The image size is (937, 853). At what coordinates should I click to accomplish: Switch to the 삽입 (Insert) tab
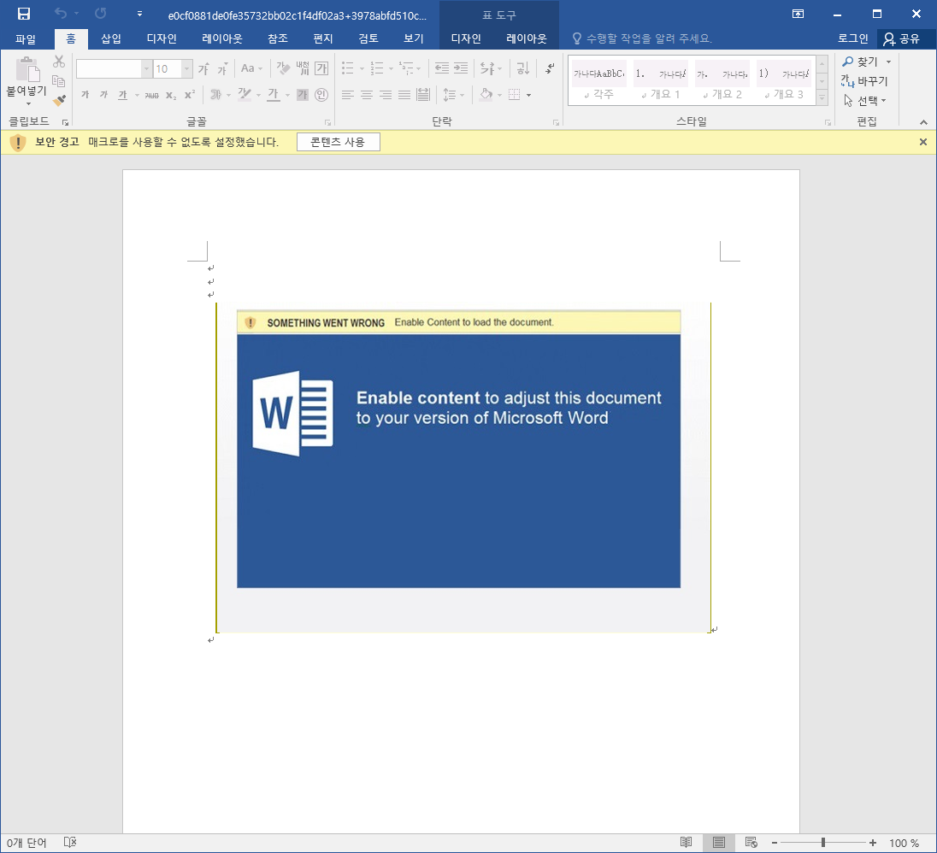[111, 38]
